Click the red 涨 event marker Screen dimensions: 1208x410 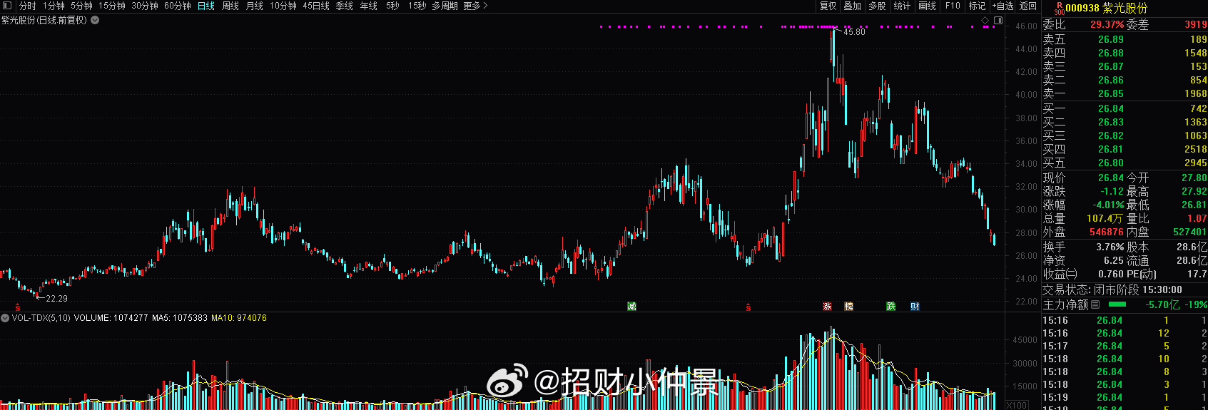click(x=828, y=307)
